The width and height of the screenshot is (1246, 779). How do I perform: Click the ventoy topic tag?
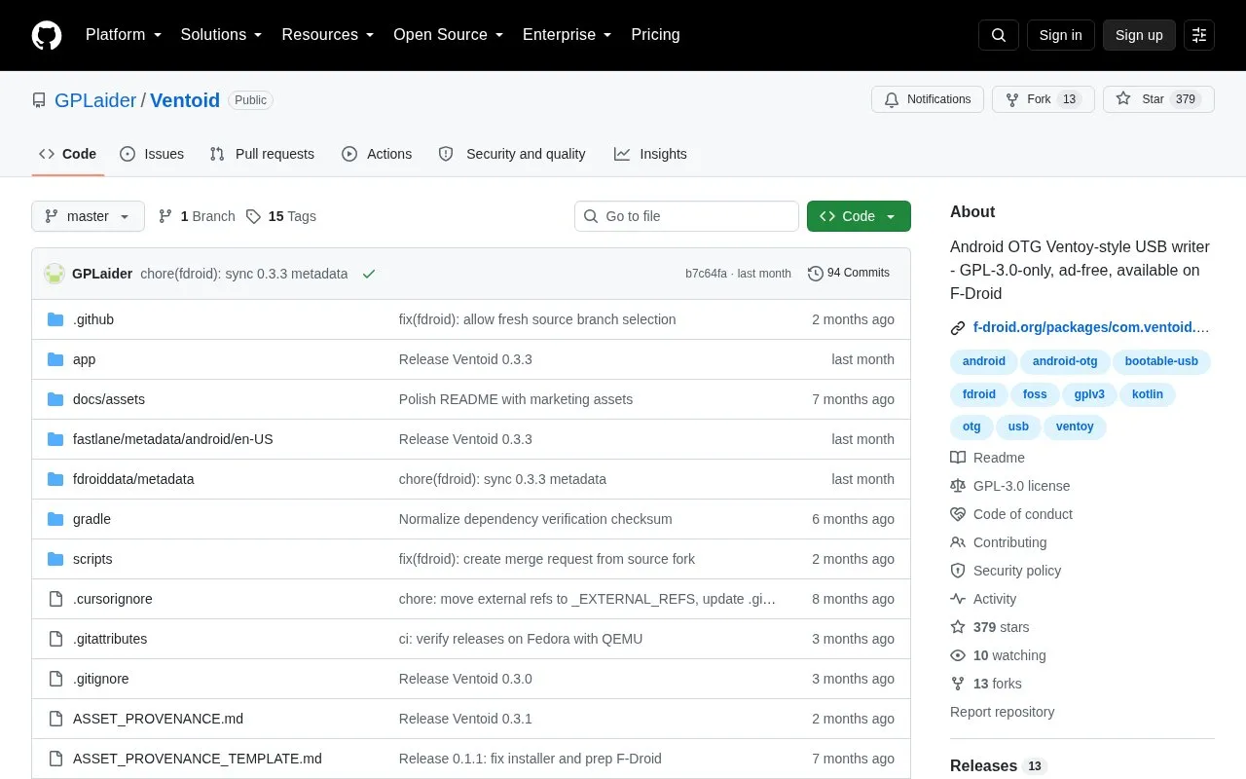click(1075, 427)
